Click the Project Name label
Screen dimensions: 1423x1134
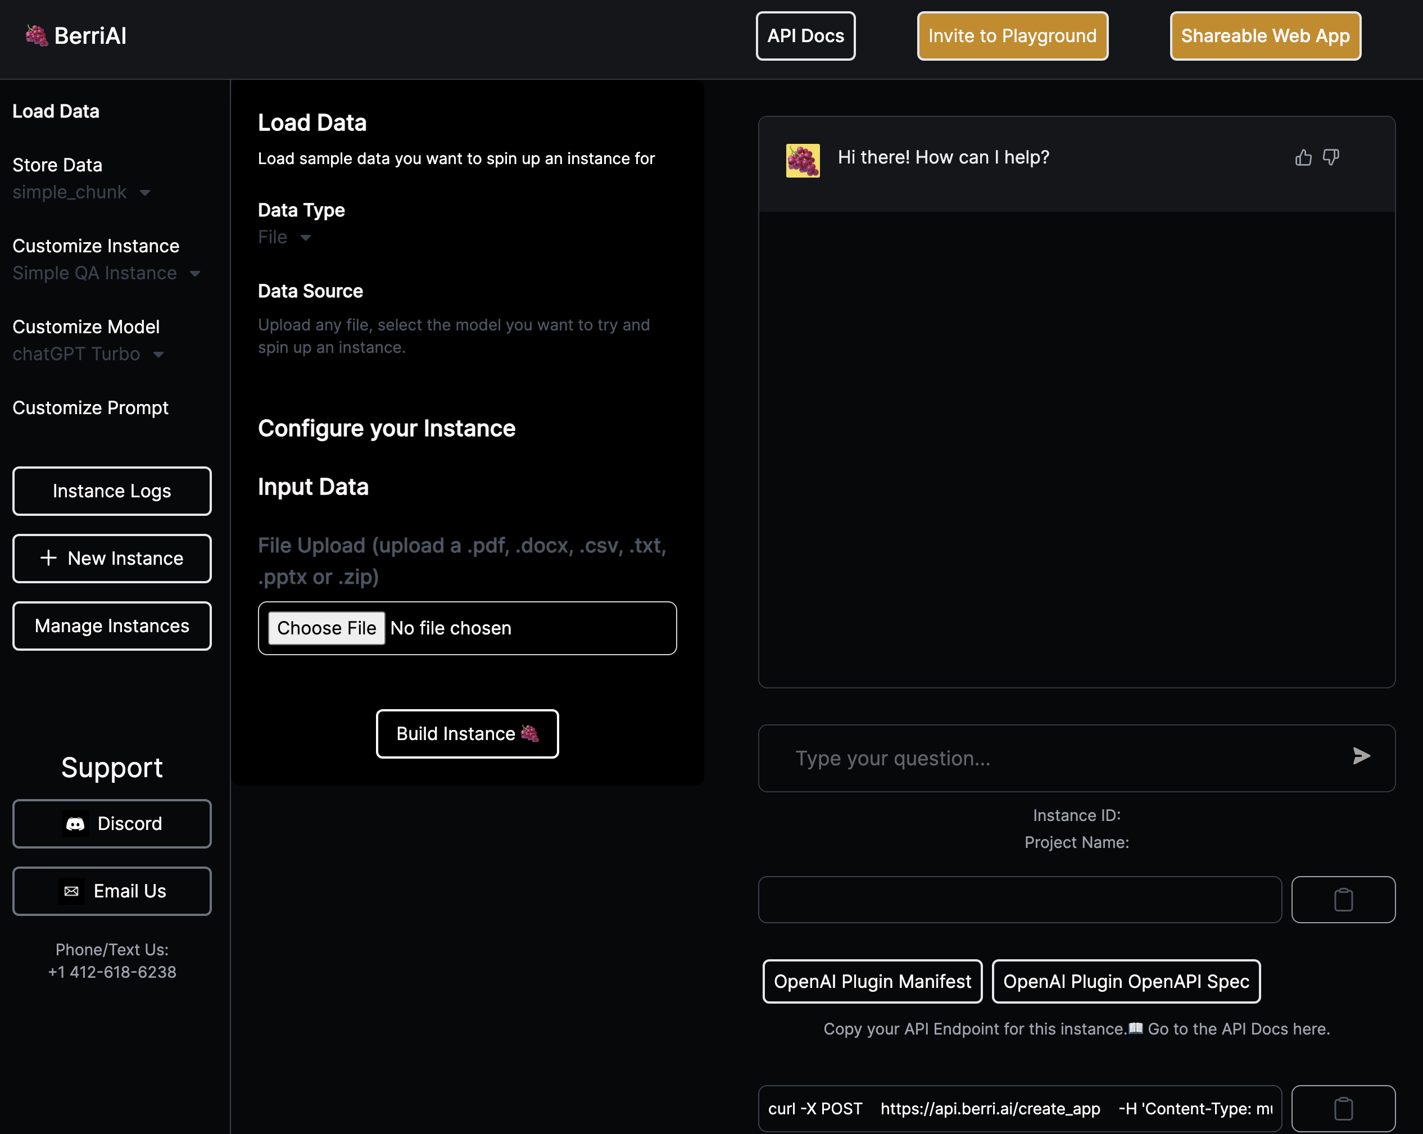pyautogui.click(x=1076, y=842)
